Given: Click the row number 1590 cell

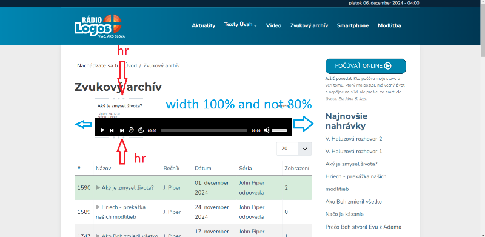Looking at the screenshot, I should point(84,187).
